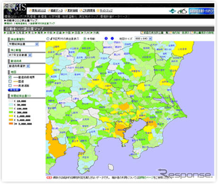Select the 移動 (pan) radio button

pyautogui.click(x=85, y=38)
